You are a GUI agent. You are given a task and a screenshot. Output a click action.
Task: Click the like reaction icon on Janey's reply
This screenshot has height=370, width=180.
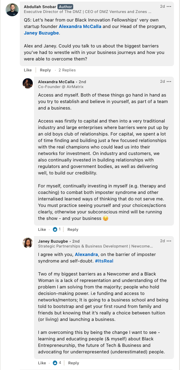pos(55,363)
